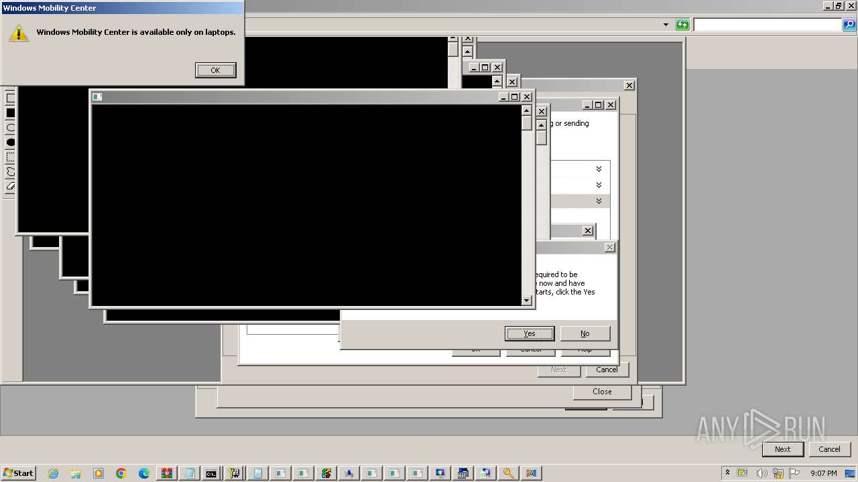
Task: Click the Next button at bottom right
Action: 782,449
